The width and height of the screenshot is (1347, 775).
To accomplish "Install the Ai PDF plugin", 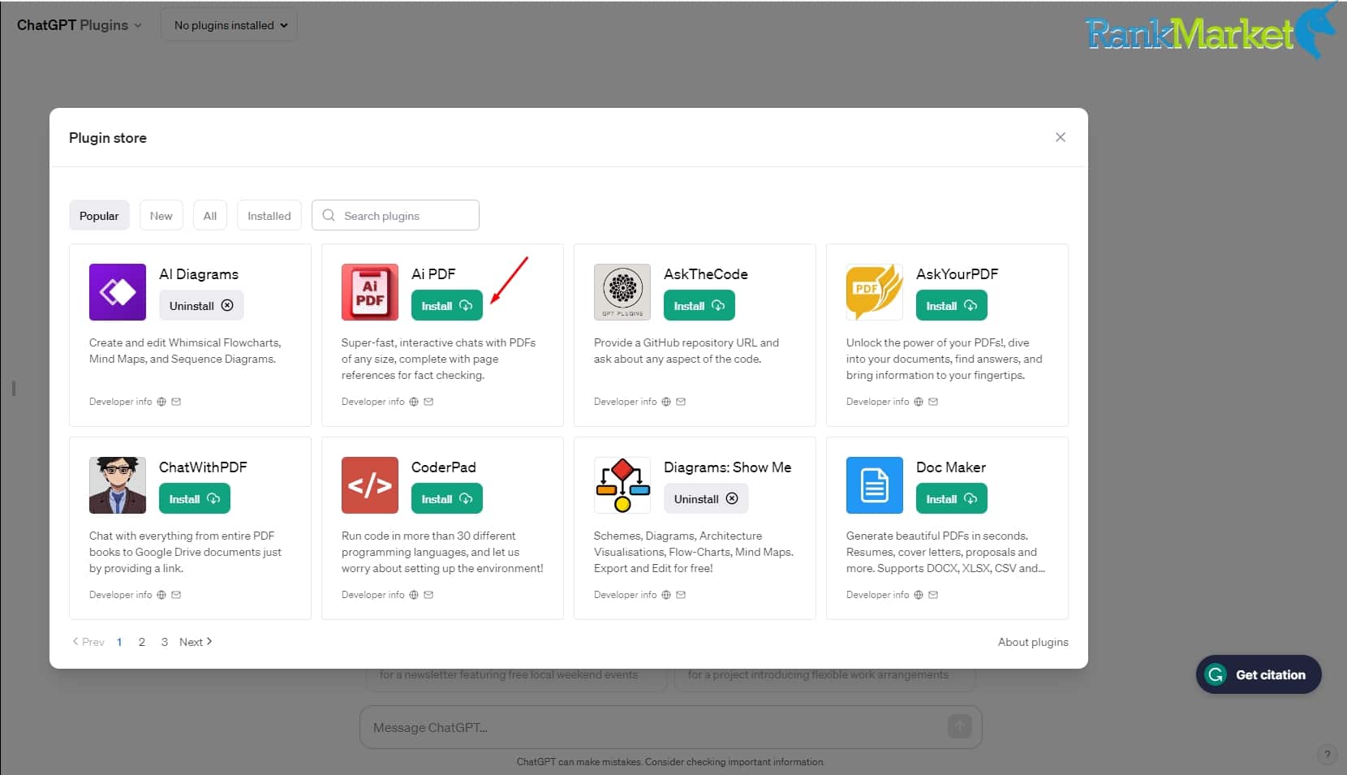I will (x=447, y=305).
